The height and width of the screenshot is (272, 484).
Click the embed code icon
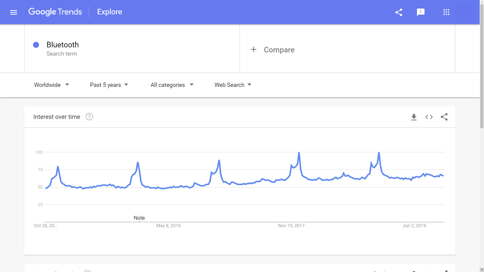[429, 117]
